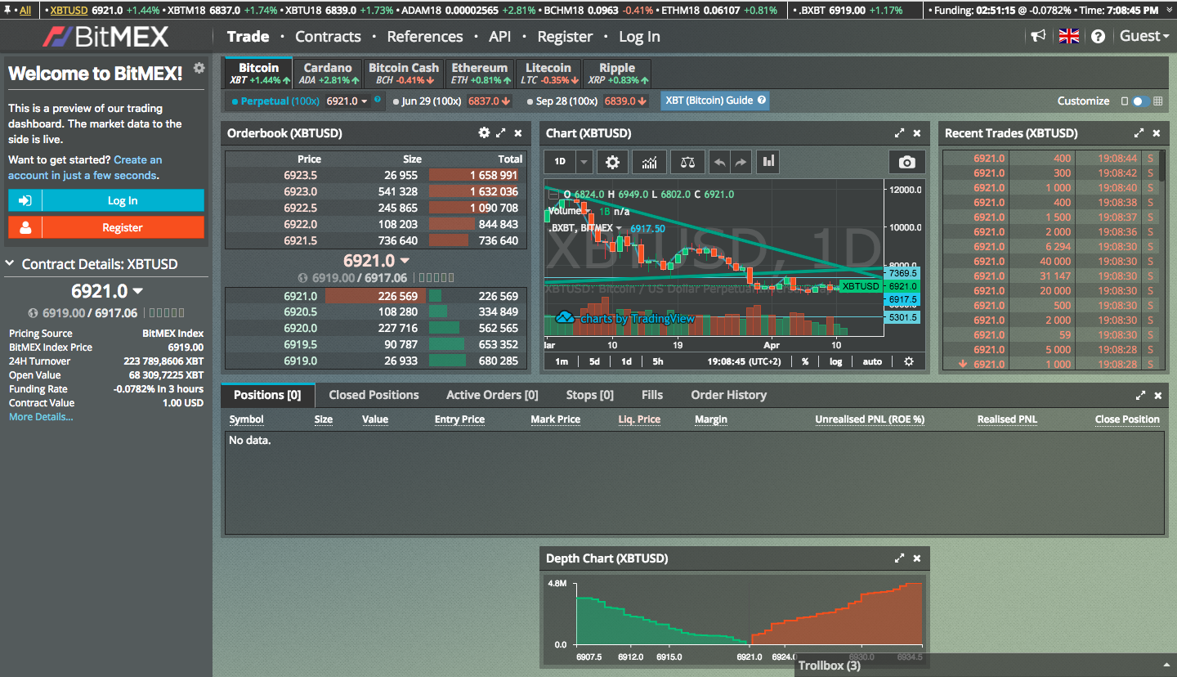The image size is (1177, 677).
Task: Take chart snapshot with camera icon
Action: click(x=906, y=162)
